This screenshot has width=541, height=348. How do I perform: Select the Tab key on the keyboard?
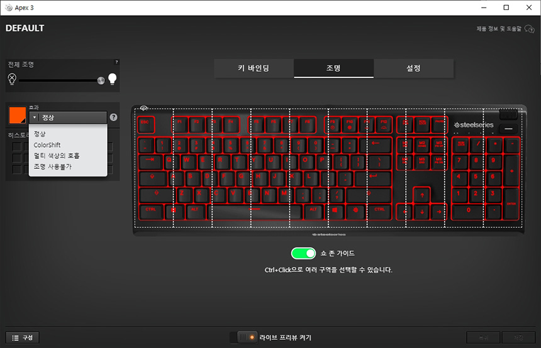150,161
